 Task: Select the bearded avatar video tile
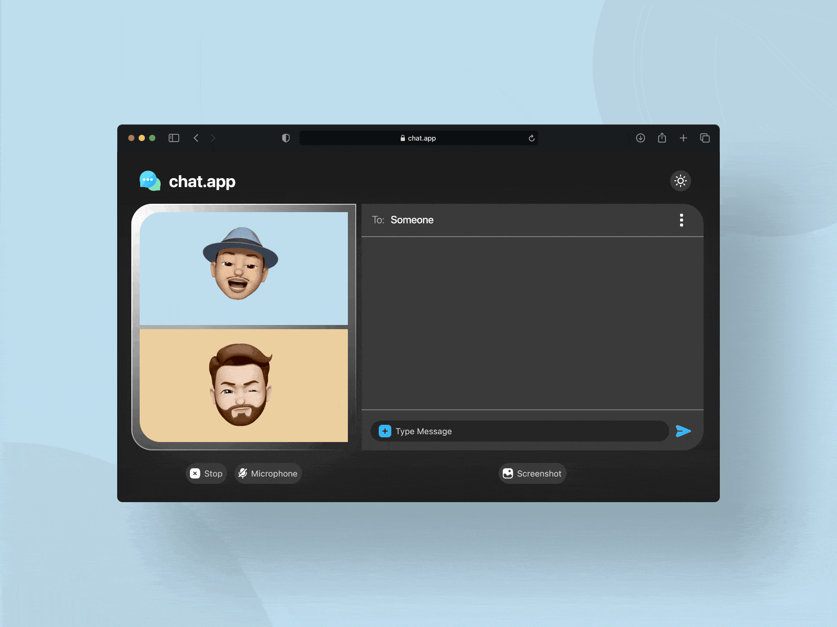point(244,386)
